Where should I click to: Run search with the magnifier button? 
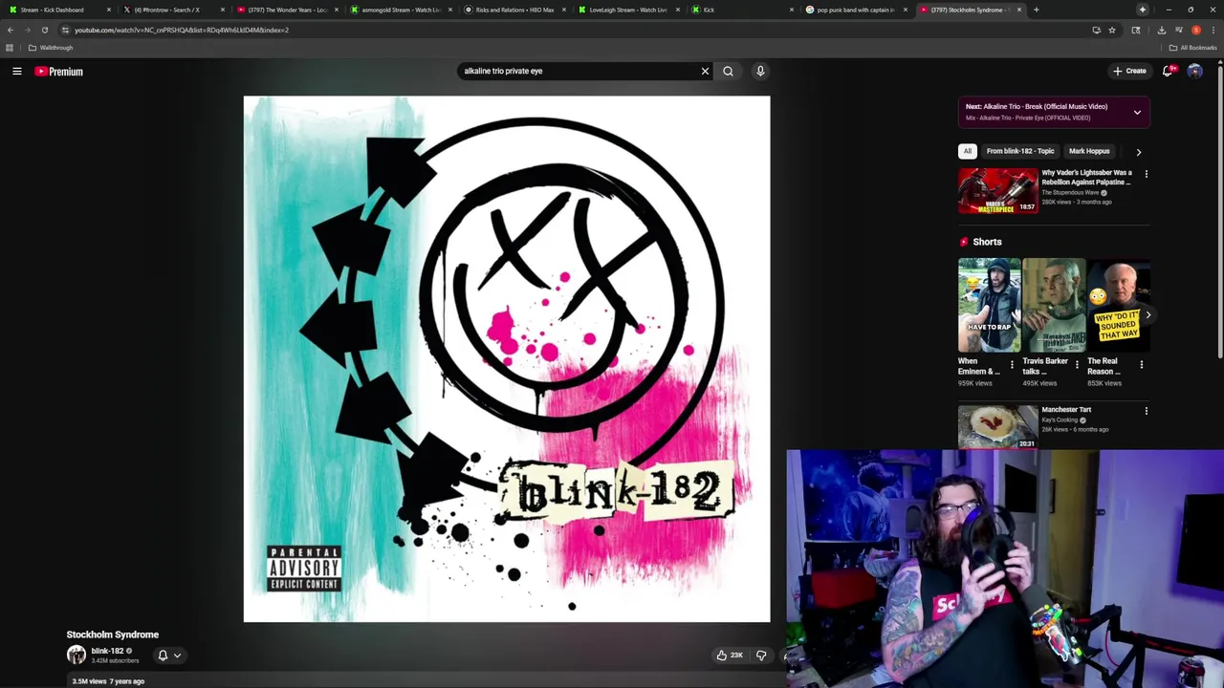pyautogui.click(x=728, y=71)
